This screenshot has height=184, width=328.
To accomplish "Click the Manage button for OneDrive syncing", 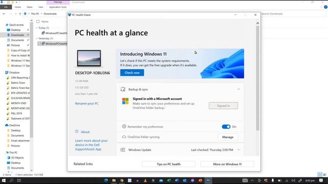I will [228, 137].
